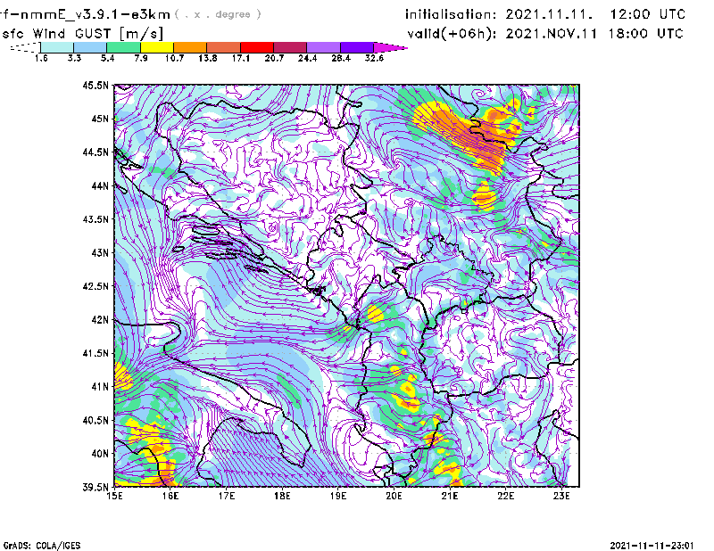The width and height of the screenshot is (714, 551).
Task: Click the legend value label '7.9'
Action: [x=141, y=58]
